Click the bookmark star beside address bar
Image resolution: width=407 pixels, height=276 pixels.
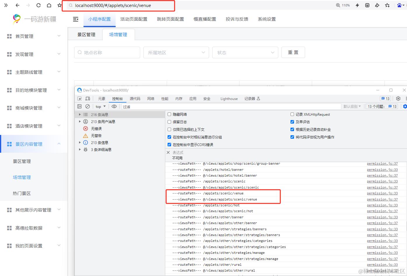[x=60, y=5]
